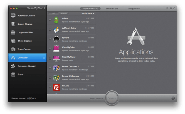Switch to the Leftovers (4) tab
185x114 pixels.
[112, 9]
